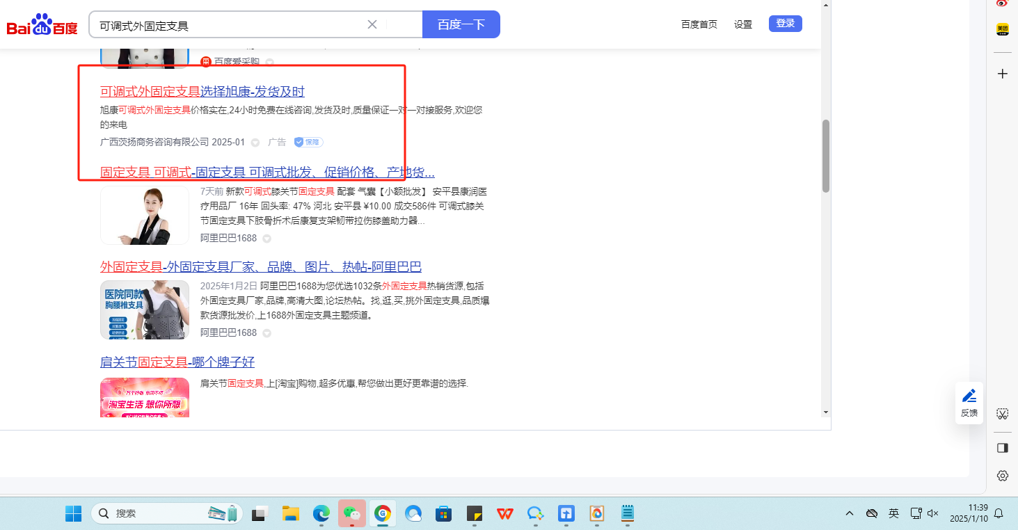Image resolution: width=1018 pixels, height=530 pixels.
Task: Toggle mute on the taskbar volume icon
Action: pyautogui.click(x=933, y=514)
